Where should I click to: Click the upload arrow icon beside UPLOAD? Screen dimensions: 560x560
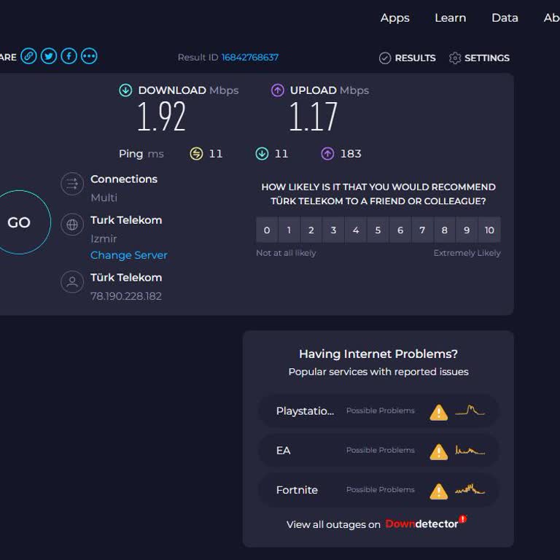click(278, 90)
